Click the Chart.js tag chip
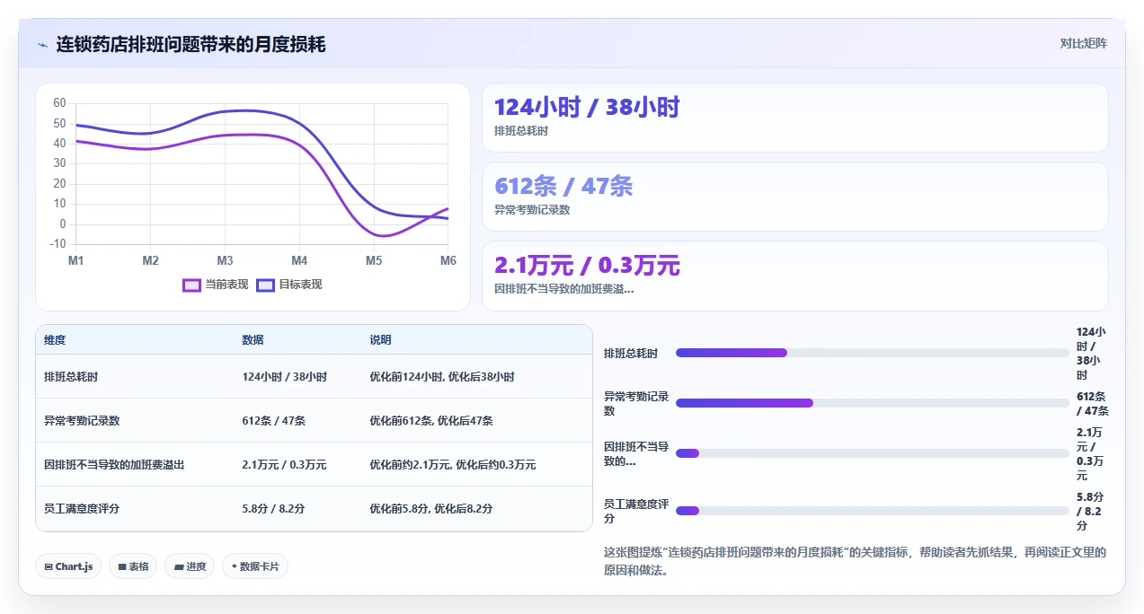 point(68,566)
